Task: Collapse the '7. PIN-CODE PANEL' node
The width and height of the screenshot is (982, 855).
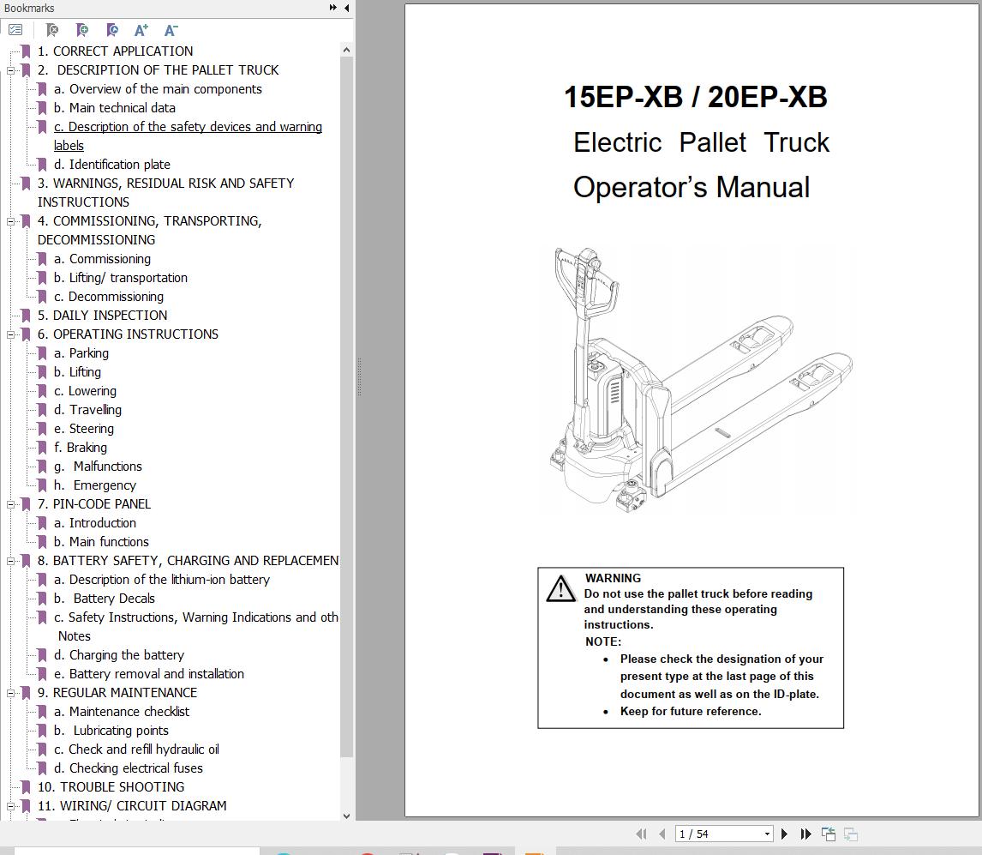Action: [x=10, y=504]
